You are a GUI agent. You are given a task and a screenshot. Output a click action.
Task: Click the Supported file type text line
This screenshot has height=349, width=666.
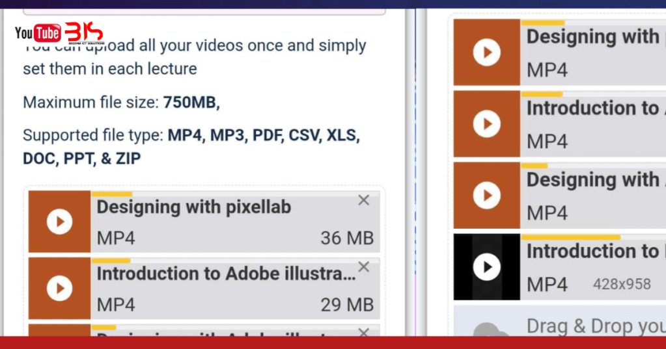pos(191,136)
